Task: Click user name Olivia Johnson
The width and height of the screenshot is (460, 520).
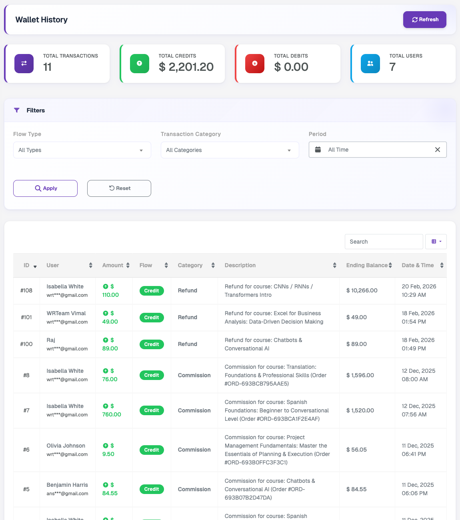Action: tap(66, 446)
